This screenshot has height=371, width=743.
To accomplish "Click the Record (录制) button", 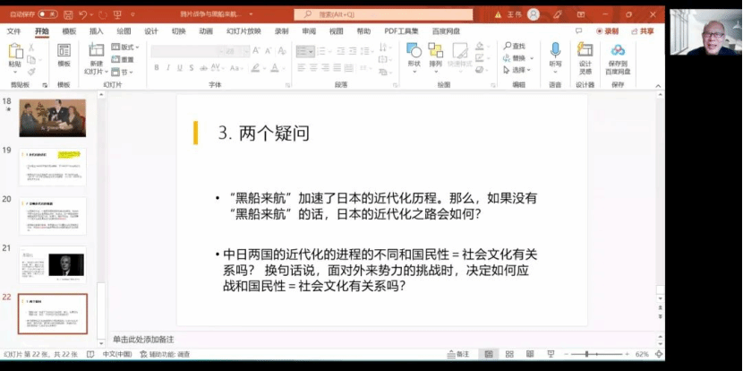I will (x=608, y=31).
